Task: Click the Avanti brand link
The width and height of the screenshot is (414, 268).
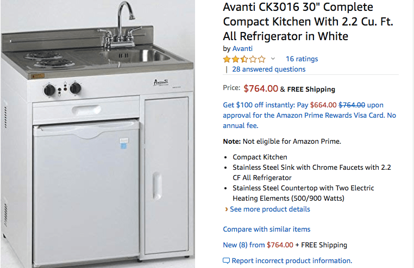Action: (x=242, y=48)
